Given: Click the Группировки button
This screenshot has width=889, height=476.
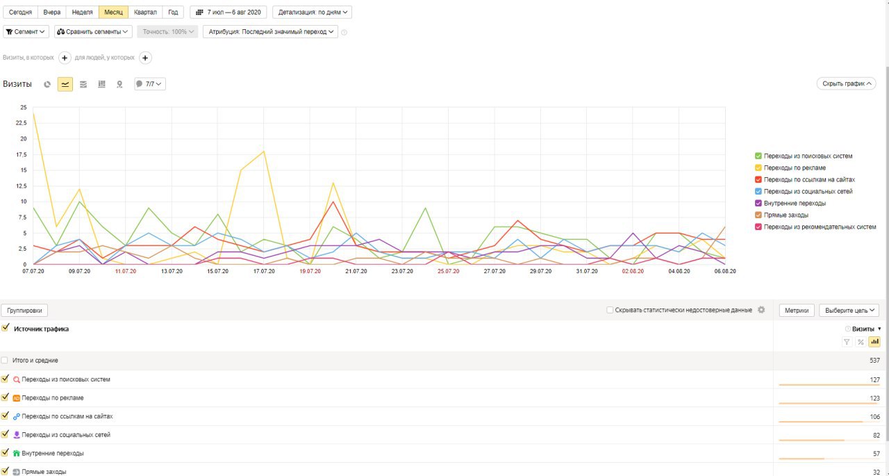Looking at the screenshot, I should [x=24, y=311].
